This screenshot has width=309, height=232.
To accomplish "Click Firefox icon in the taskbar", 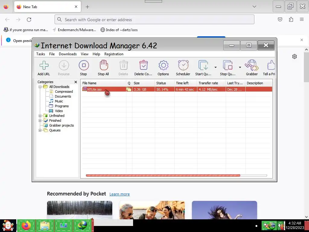I will [26, 225].
